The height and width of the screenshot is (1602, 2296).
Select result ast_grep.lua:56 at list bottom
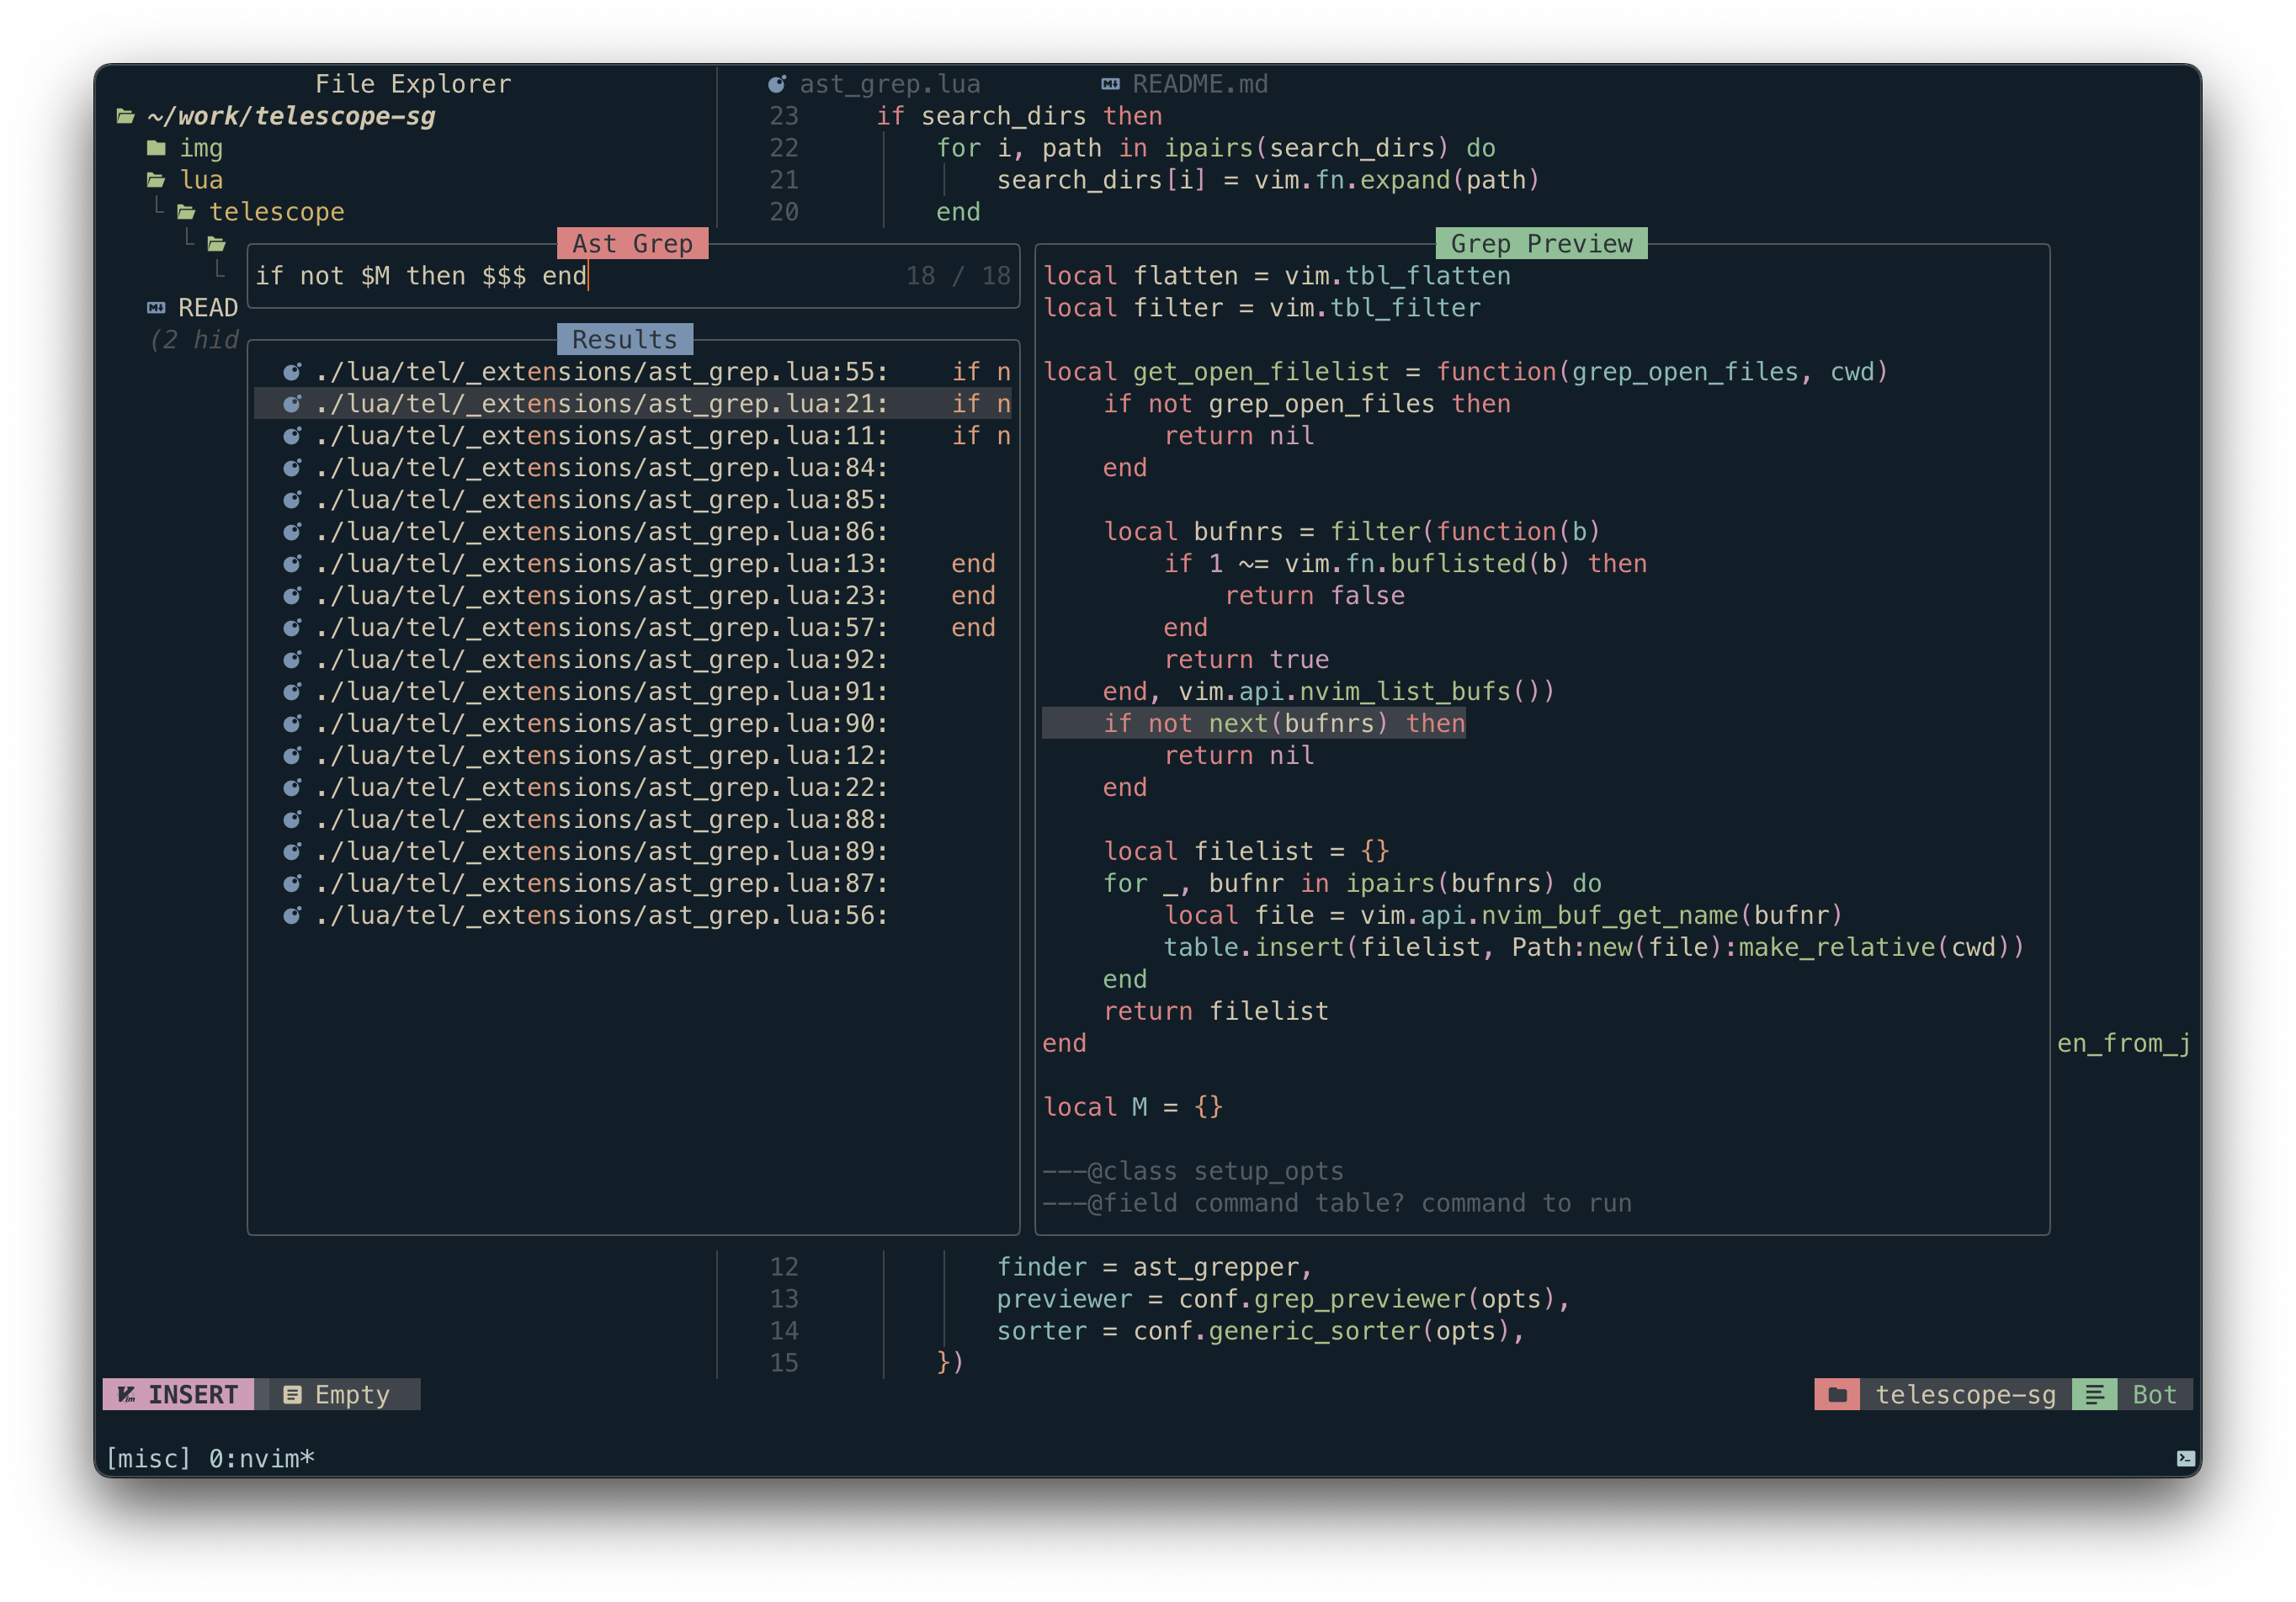tap(600, 915)
